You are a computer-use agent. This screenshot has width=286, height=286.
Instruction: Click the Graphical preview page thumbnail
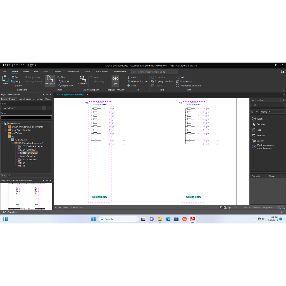(26, 196)
